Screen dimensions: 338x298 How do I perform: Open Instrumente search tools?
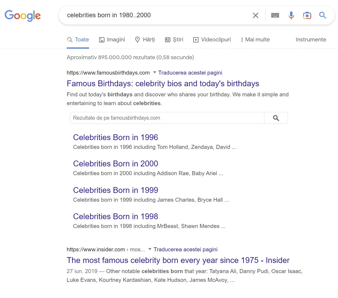point(311,40)
